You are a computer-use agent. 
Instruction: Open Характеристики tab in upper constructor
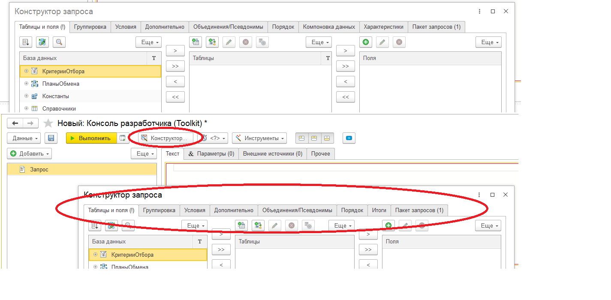384,27
